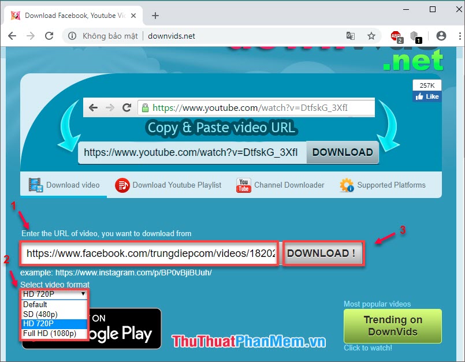Viewport: 465px width, 362px height.
Task: Click the "Trending on DownVids" button
Action: coord(392,326)
